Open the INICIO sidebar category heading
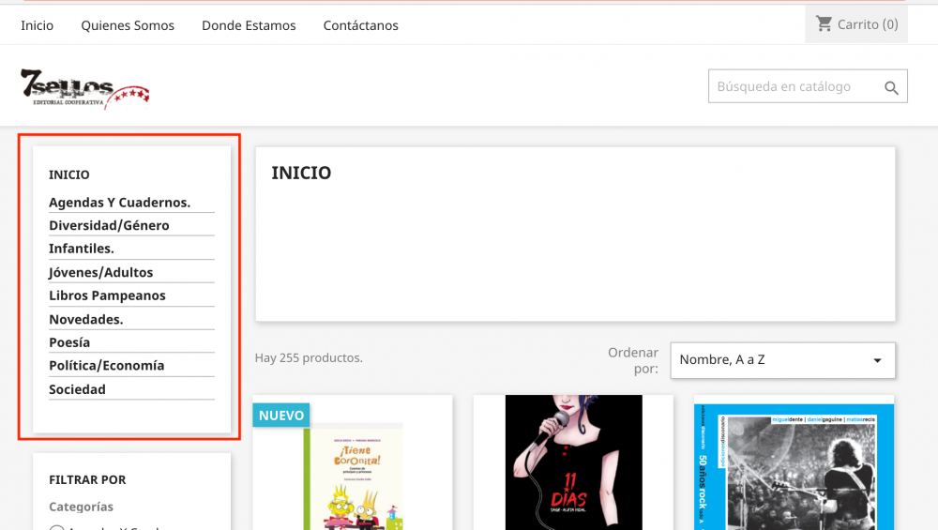 point(69,174)
